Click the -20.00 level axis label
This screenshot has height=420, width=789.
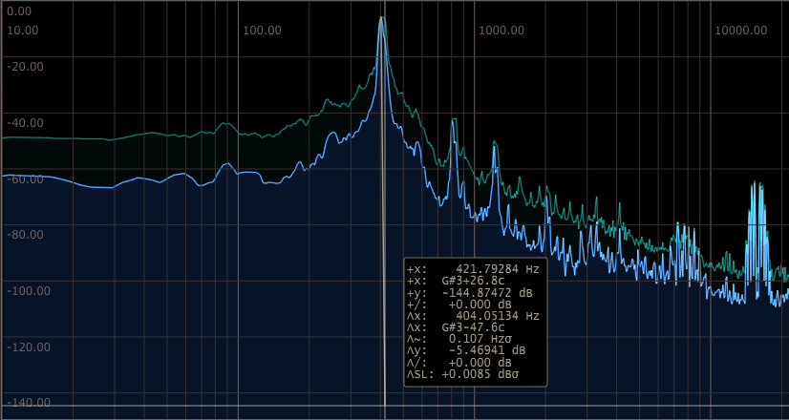point(25,67)
